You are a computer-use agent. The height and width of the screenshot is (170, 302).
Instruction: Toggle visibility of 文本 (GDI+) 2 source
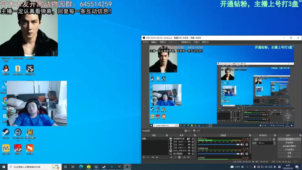point(189,148)
